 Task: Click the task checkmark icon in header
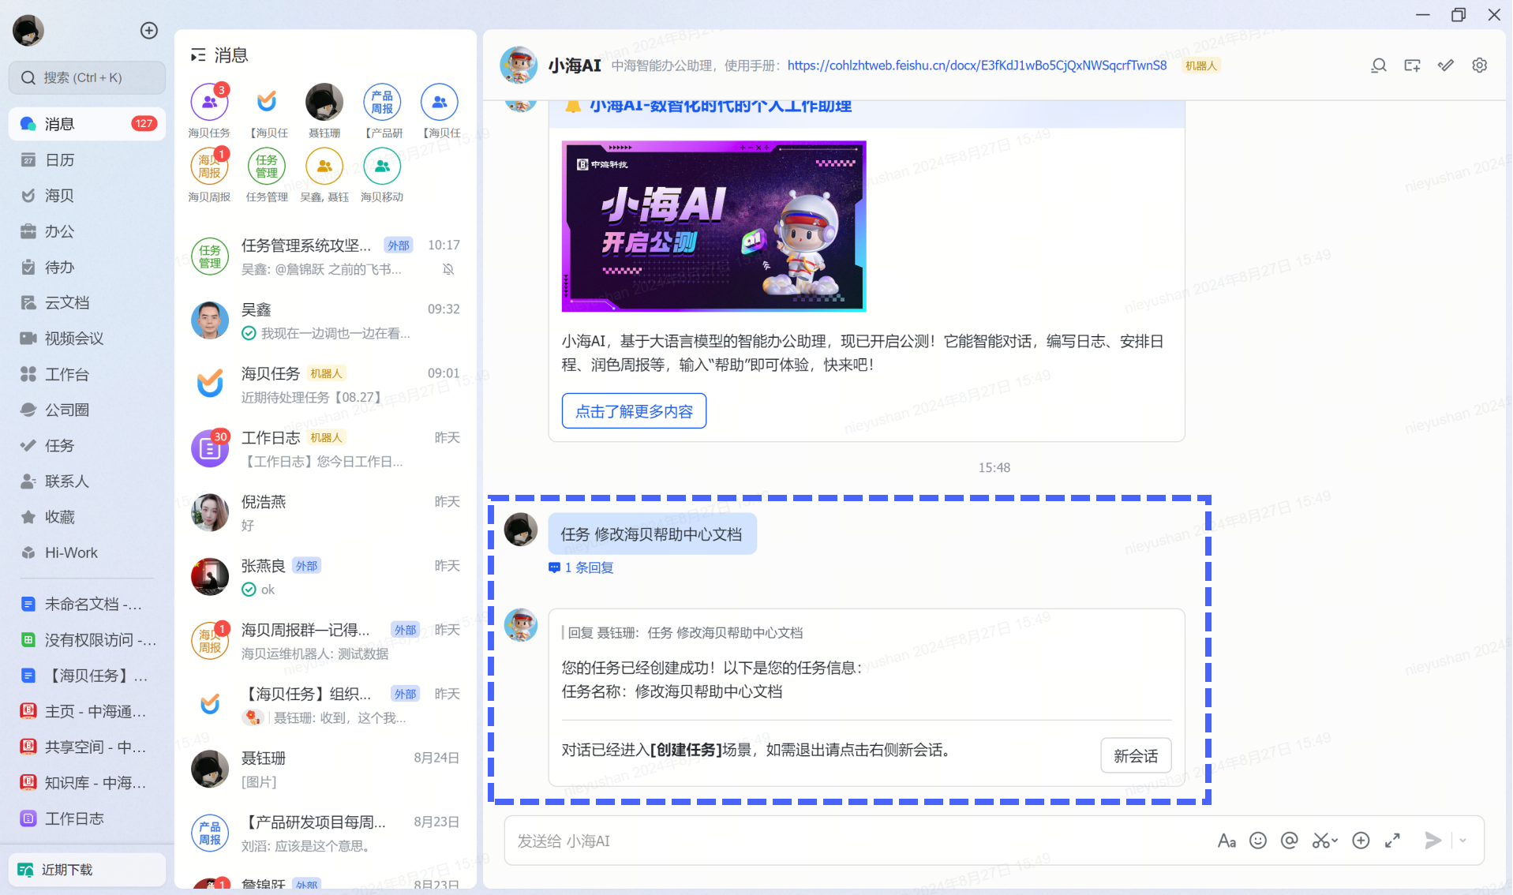coord(1446,66)
